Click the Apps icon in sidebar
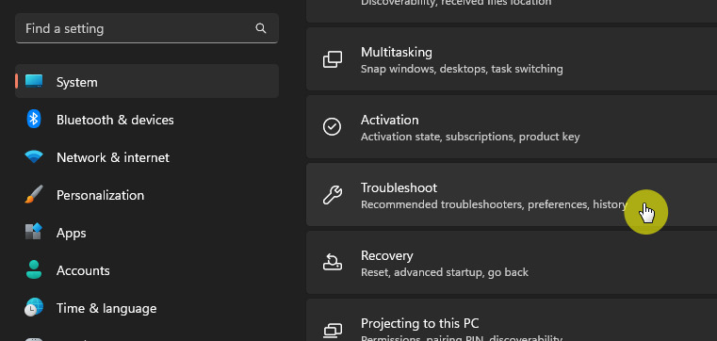Image resolution: width=717 pixels, height=341 pixels. (x=33, y=233)
